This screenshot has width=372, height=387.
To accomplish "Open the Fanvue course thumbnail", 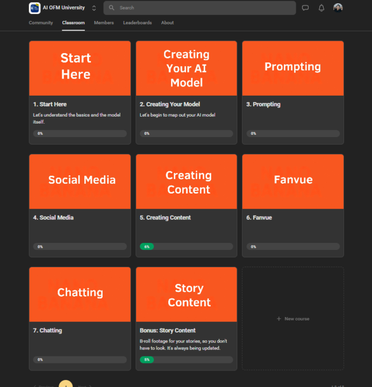I will pyautogui.click(x=293, y=182).
